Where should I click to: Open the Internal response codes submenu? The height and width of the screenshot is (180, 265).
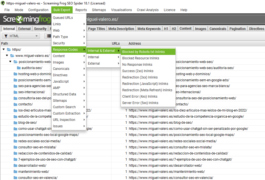coord(103,57)
